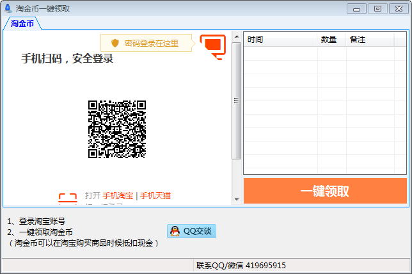Image resolution: width=412 pixels, height=274 pixels.
Task: Click the scrollbar up arrow in the login panel
Action: pos(237,36)
